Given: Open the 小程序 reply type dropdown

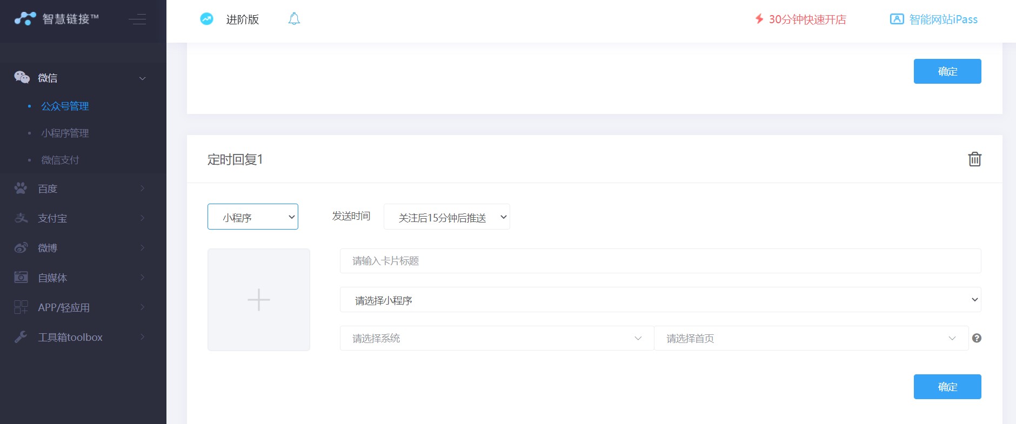Looking at the screenshot, I should point(253,217).
